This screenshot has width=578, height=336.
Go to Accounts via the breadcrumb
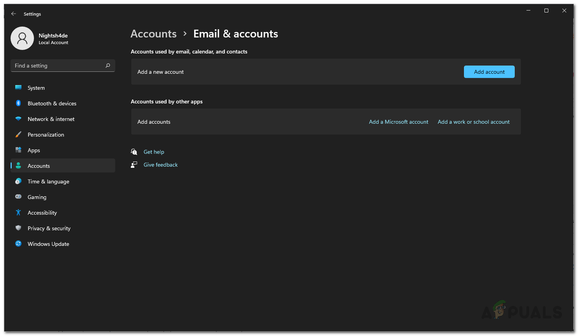[x=153, y=34]
